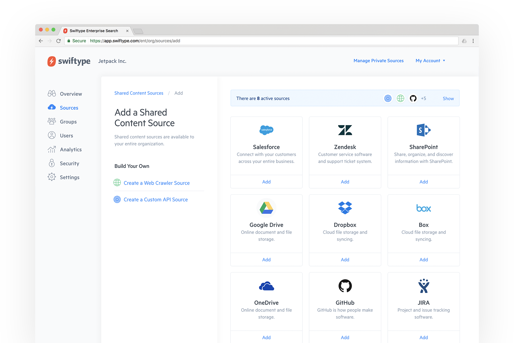Click the Settings gear icon
This screenshot has height=343, width=514.
(52, 177)
